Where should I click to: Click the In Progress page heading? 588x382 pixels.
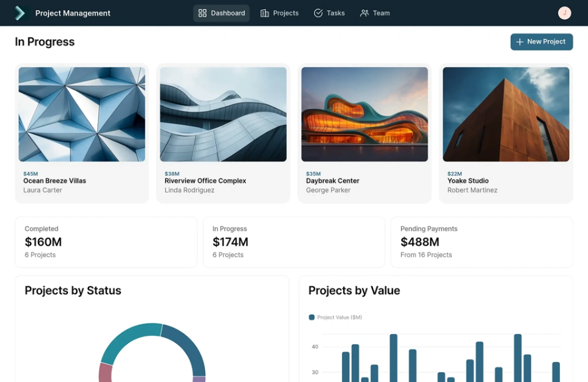pyautogui.click(x=45, y=42)
